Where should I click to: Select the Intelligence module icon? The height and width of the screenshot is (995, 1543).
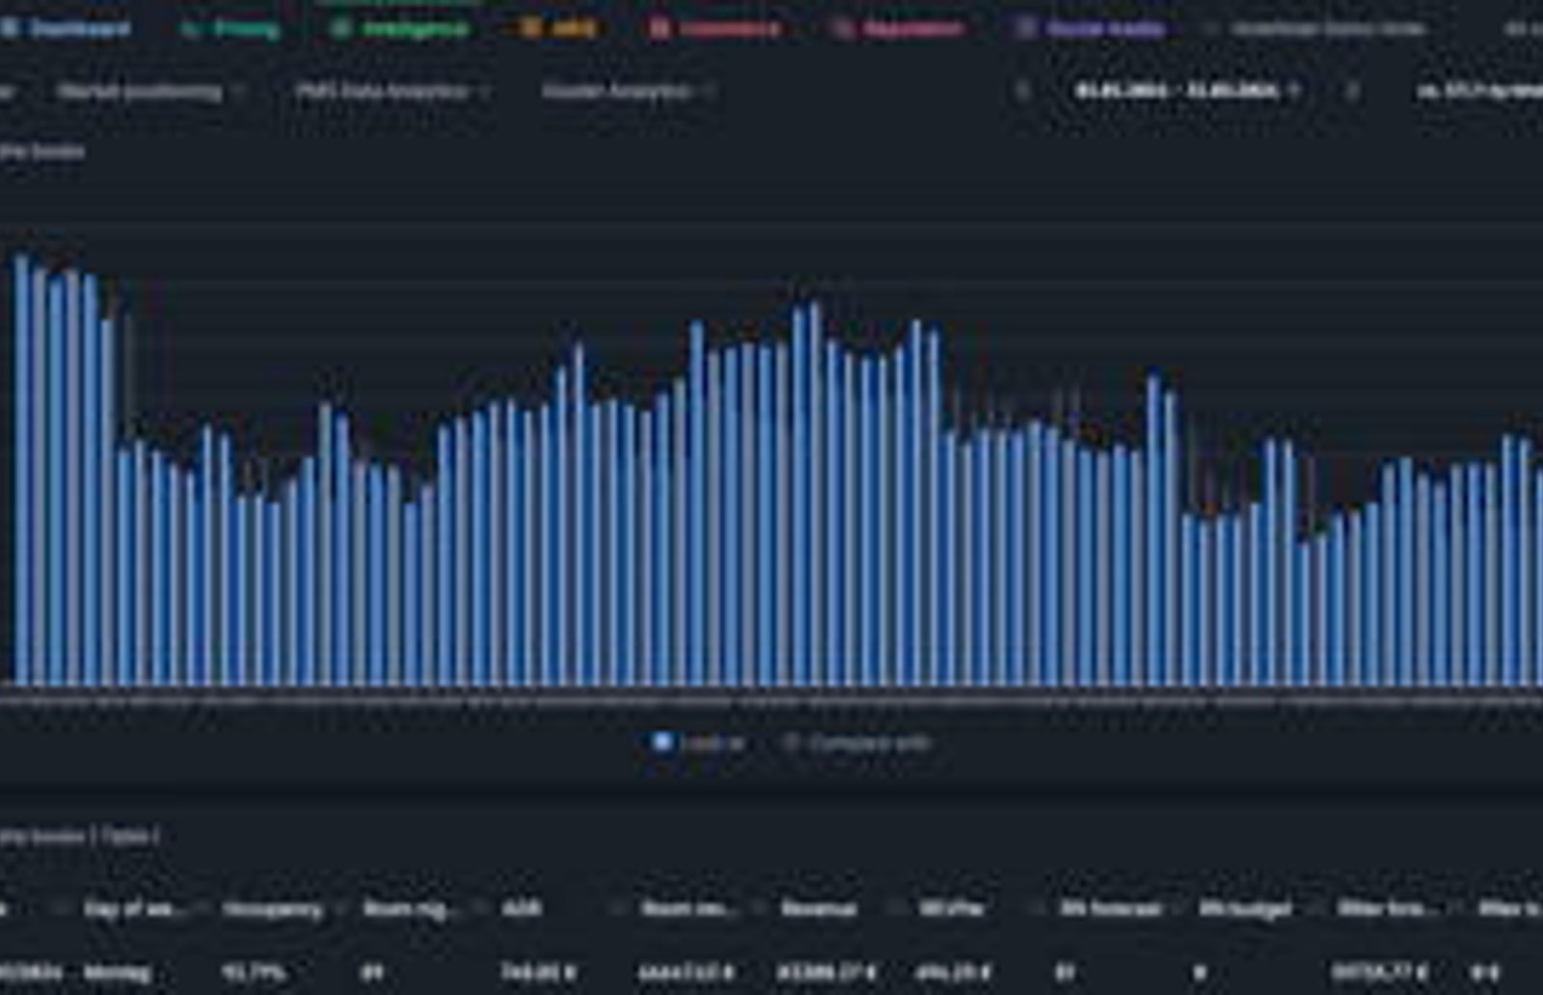point(340,29)
